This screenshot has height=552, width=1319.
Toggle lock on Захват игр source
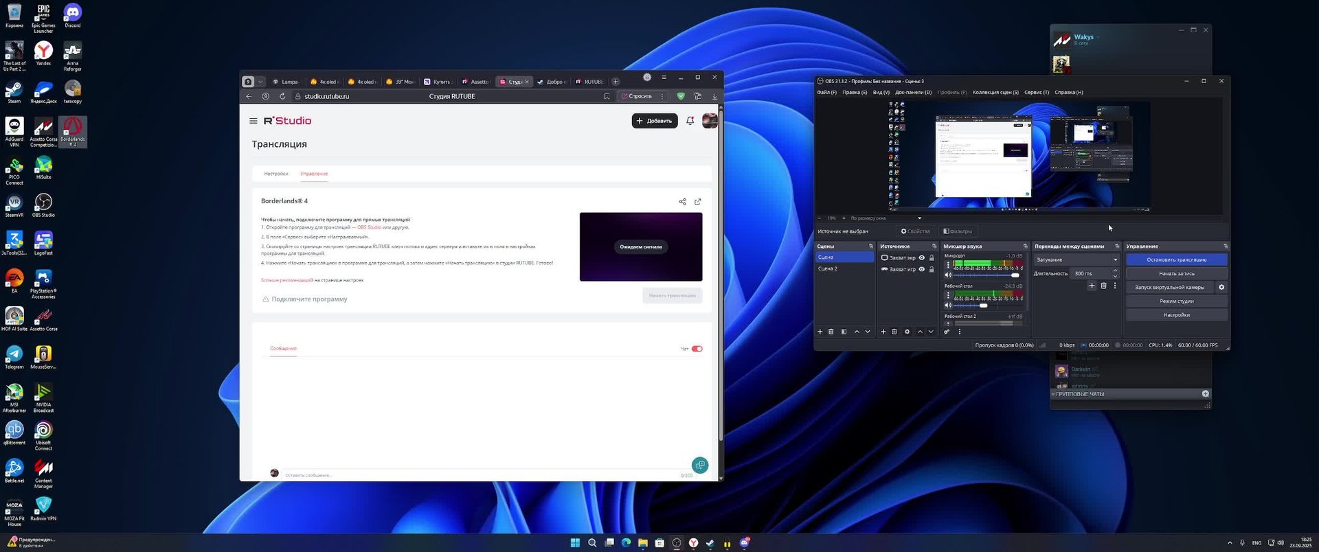932,269
